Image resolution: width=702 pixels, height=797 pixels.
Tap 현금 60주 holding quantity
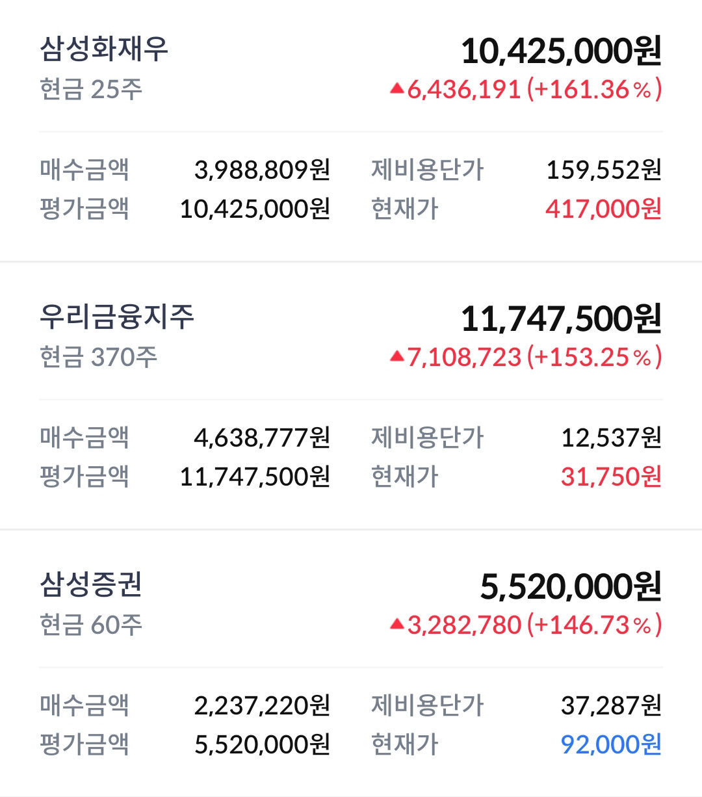point(91,625)
